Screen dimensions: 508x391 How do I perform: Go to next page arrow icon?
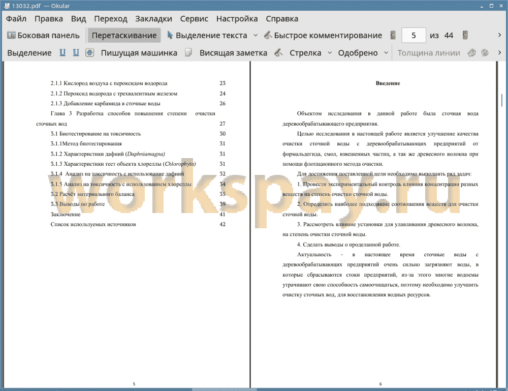pyautogui.click(x=465, y=35)
